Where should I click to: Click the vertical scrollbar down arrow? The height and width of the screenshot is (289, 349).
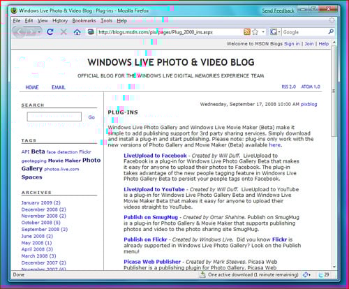coord(334,267)
